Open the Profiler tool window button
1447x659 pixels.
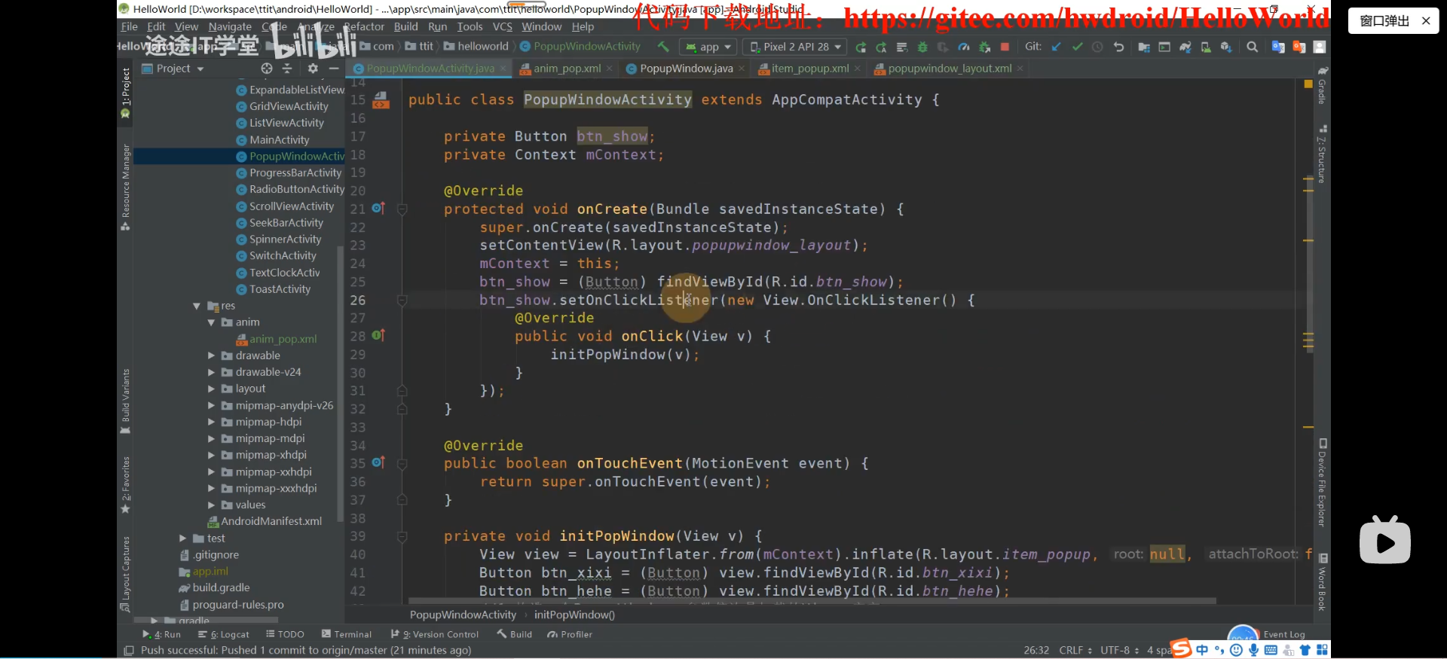click(570, 634)
